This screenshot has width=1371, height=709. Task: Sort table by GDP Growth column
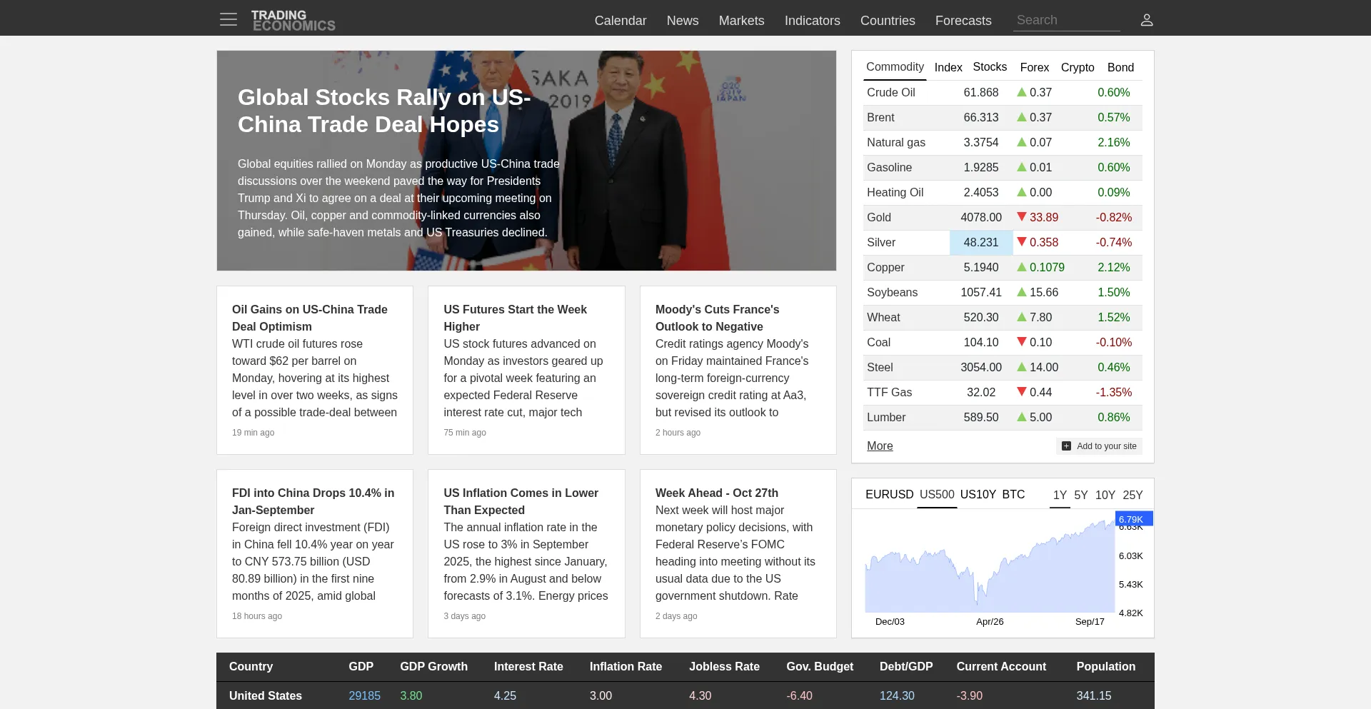[x=433, y=666]
